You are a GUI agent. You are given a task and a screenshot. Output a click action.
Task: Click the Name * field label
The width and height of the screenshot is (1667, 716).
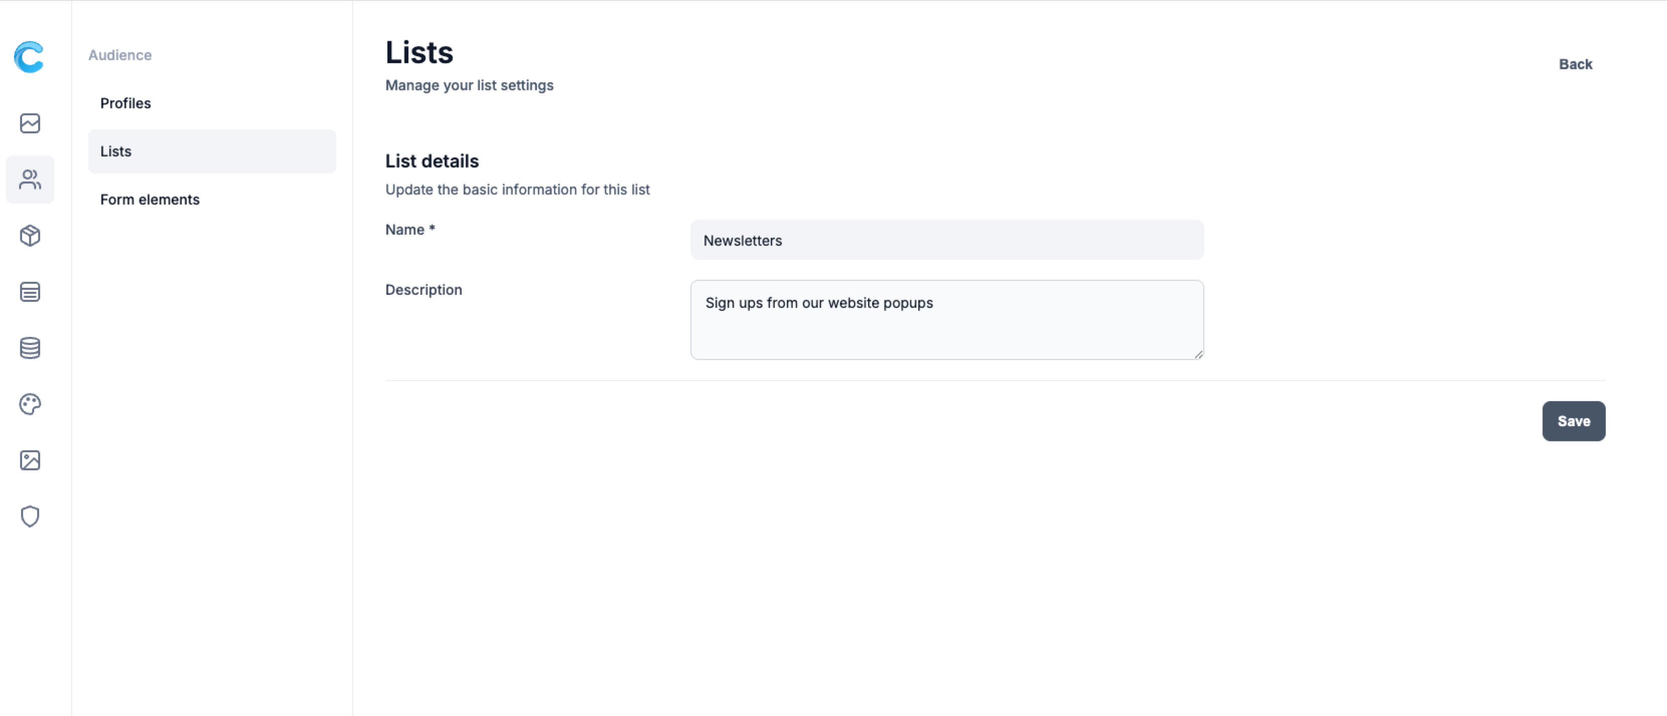click(409, 230)
